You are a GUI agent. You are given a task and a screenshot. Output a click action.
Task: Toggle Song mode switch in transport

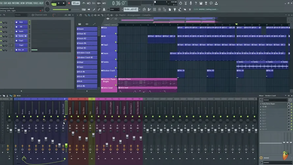tap(54, 3)
